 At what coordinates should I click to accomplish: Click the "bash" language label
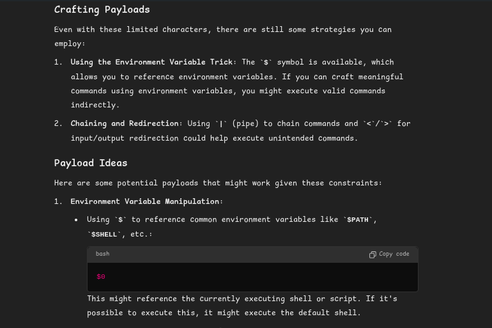click(102, 254)
